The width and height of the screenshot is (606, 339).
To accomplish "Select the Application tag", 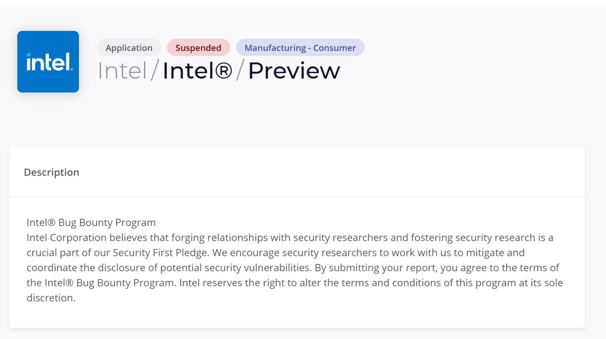I will tap(129, 48).
